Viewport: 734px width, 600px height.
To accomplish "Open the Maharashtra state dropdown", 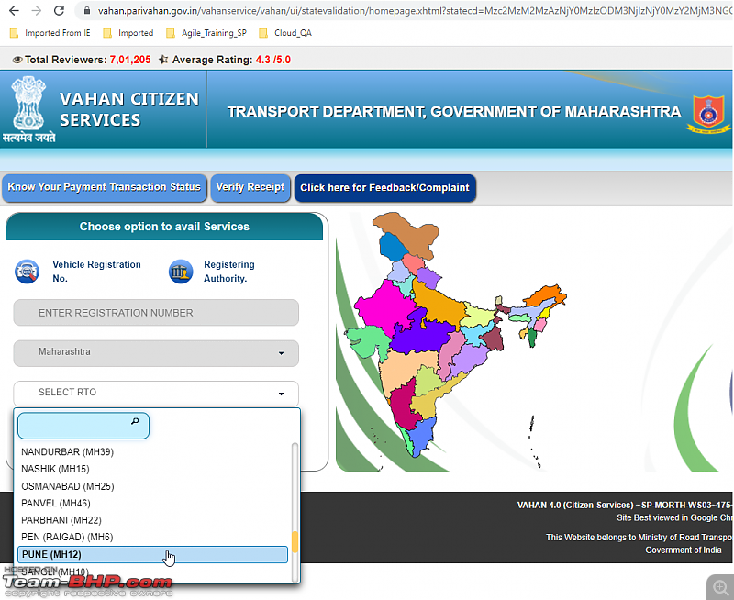I will 156,352.
